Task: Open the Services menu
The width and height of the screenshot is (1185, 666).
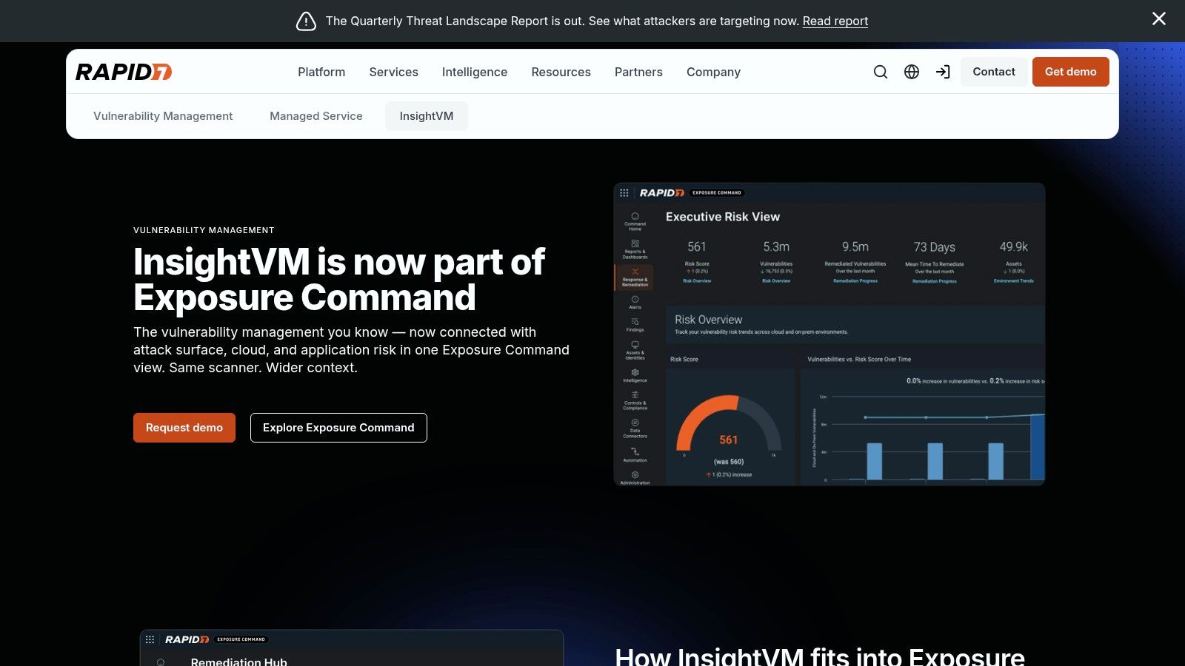Action: (393, 72)
